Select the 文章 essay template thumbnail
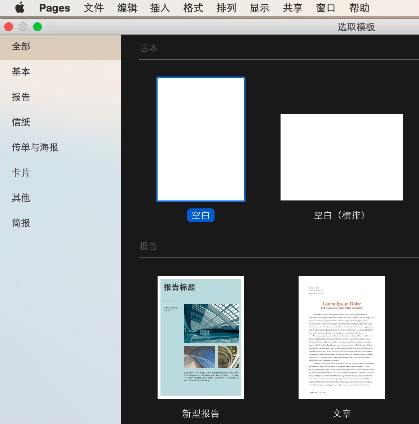The height and width of the screenshot is (424, 419). 341,337
